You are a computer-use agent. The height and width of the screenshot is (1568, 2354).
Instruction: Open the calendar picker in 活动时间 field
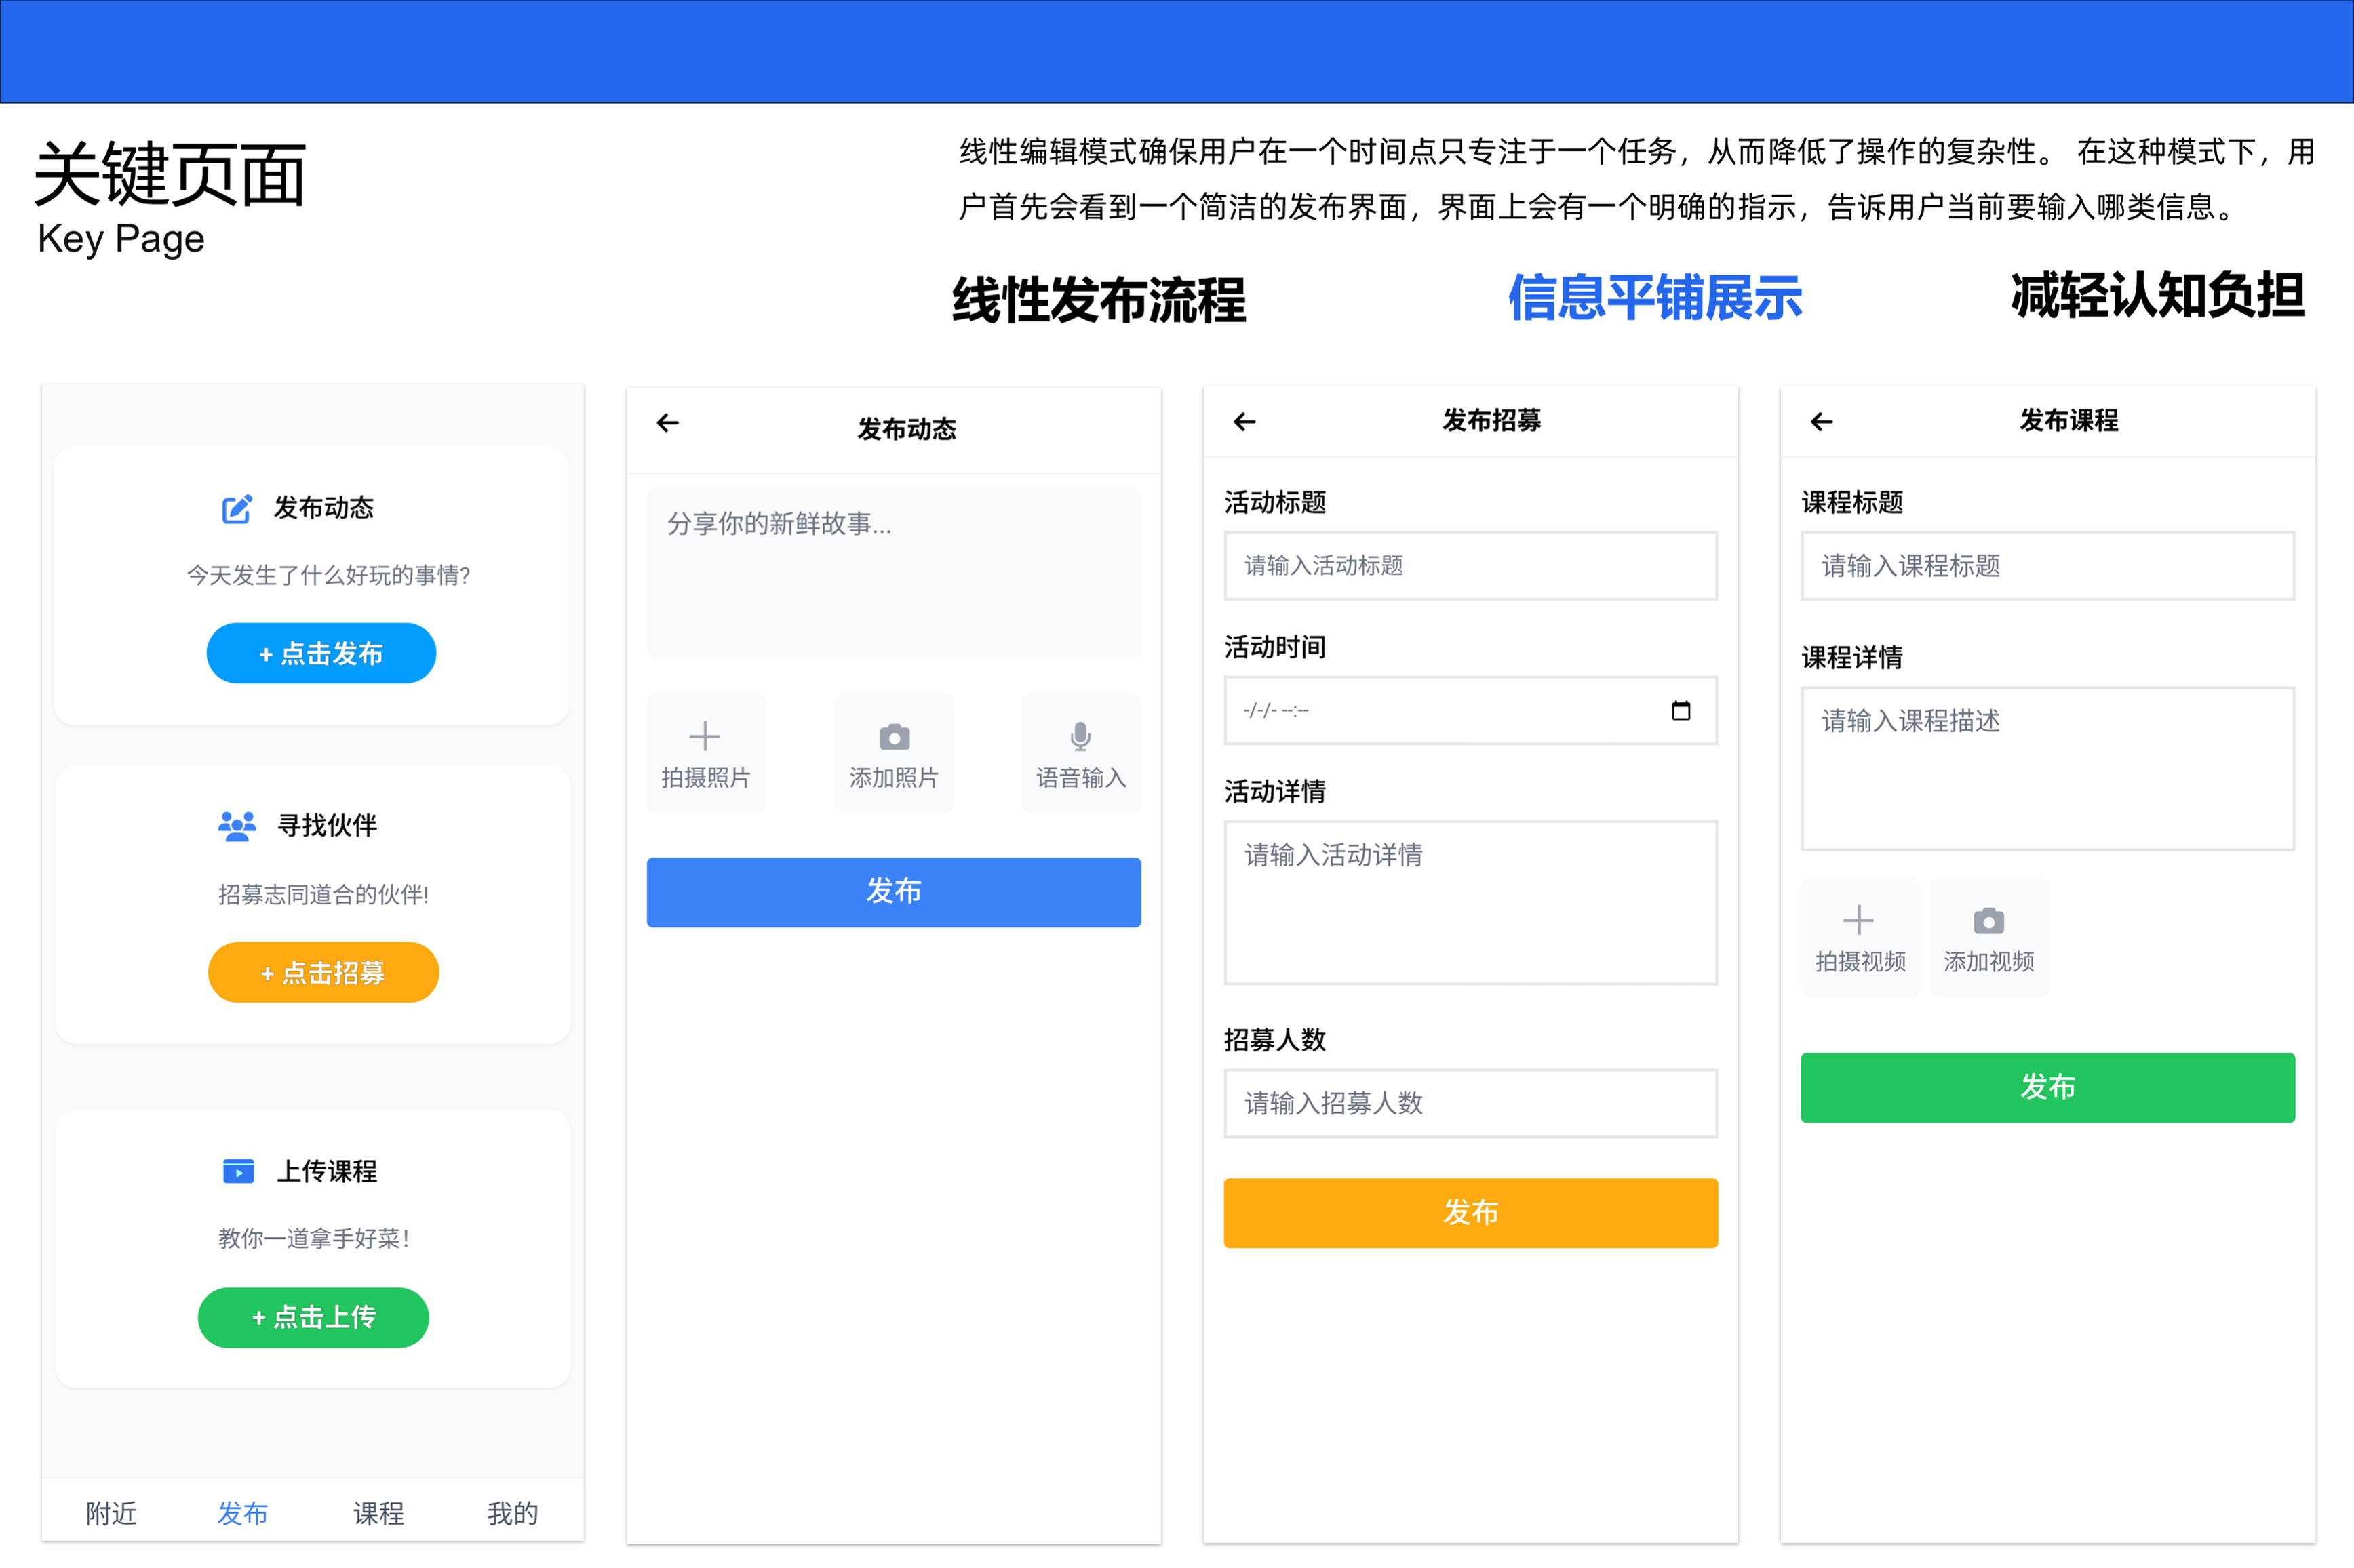(x=1681, y=710)
